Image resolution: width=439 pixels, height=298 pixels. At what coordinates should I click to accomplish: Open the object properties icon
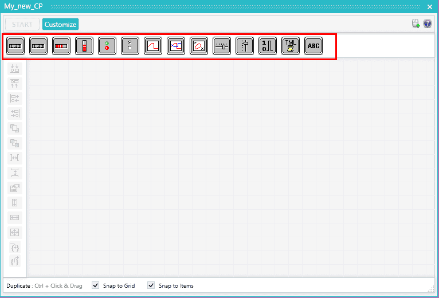pyautogui.click(x=15, y=187)
